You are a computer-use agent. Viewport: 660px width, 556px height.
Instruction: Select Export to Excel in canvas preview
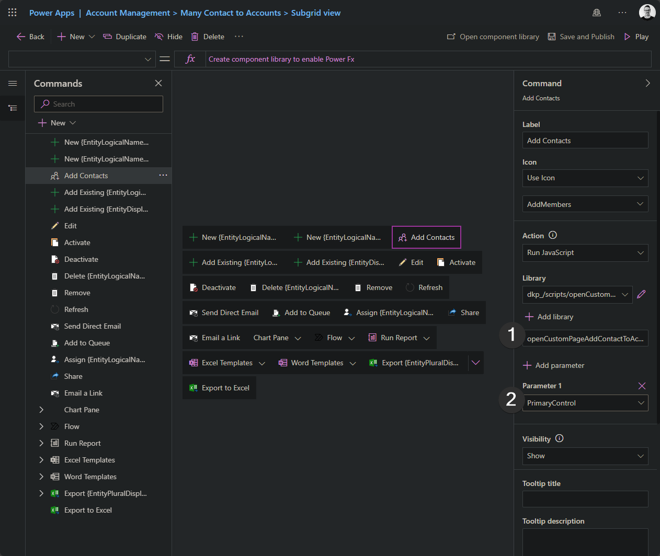click(x=220, y=388)
